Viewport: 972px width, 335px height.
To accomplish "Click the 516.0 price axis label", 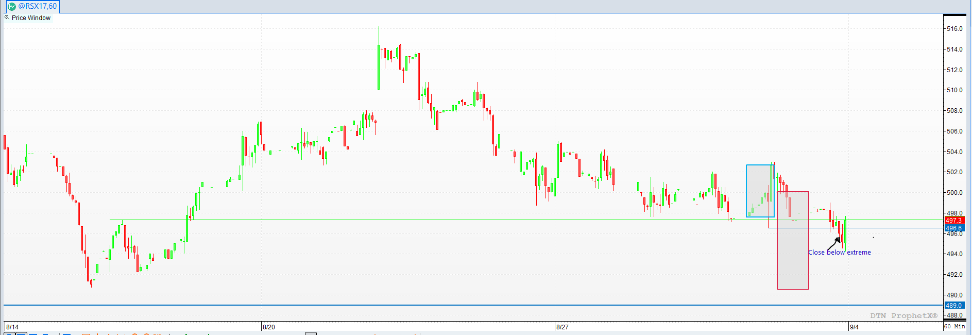I will click(x=954, y=29).
